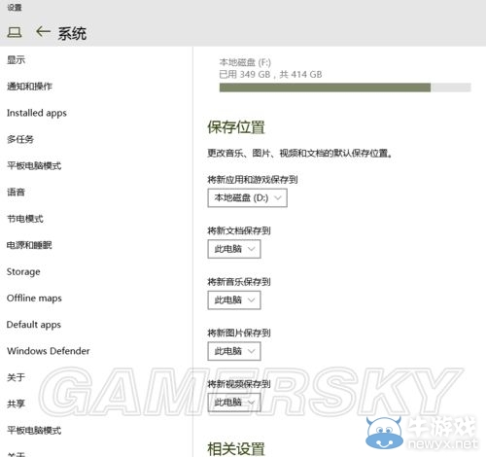Go back using the arrow icon

(43, 31)
